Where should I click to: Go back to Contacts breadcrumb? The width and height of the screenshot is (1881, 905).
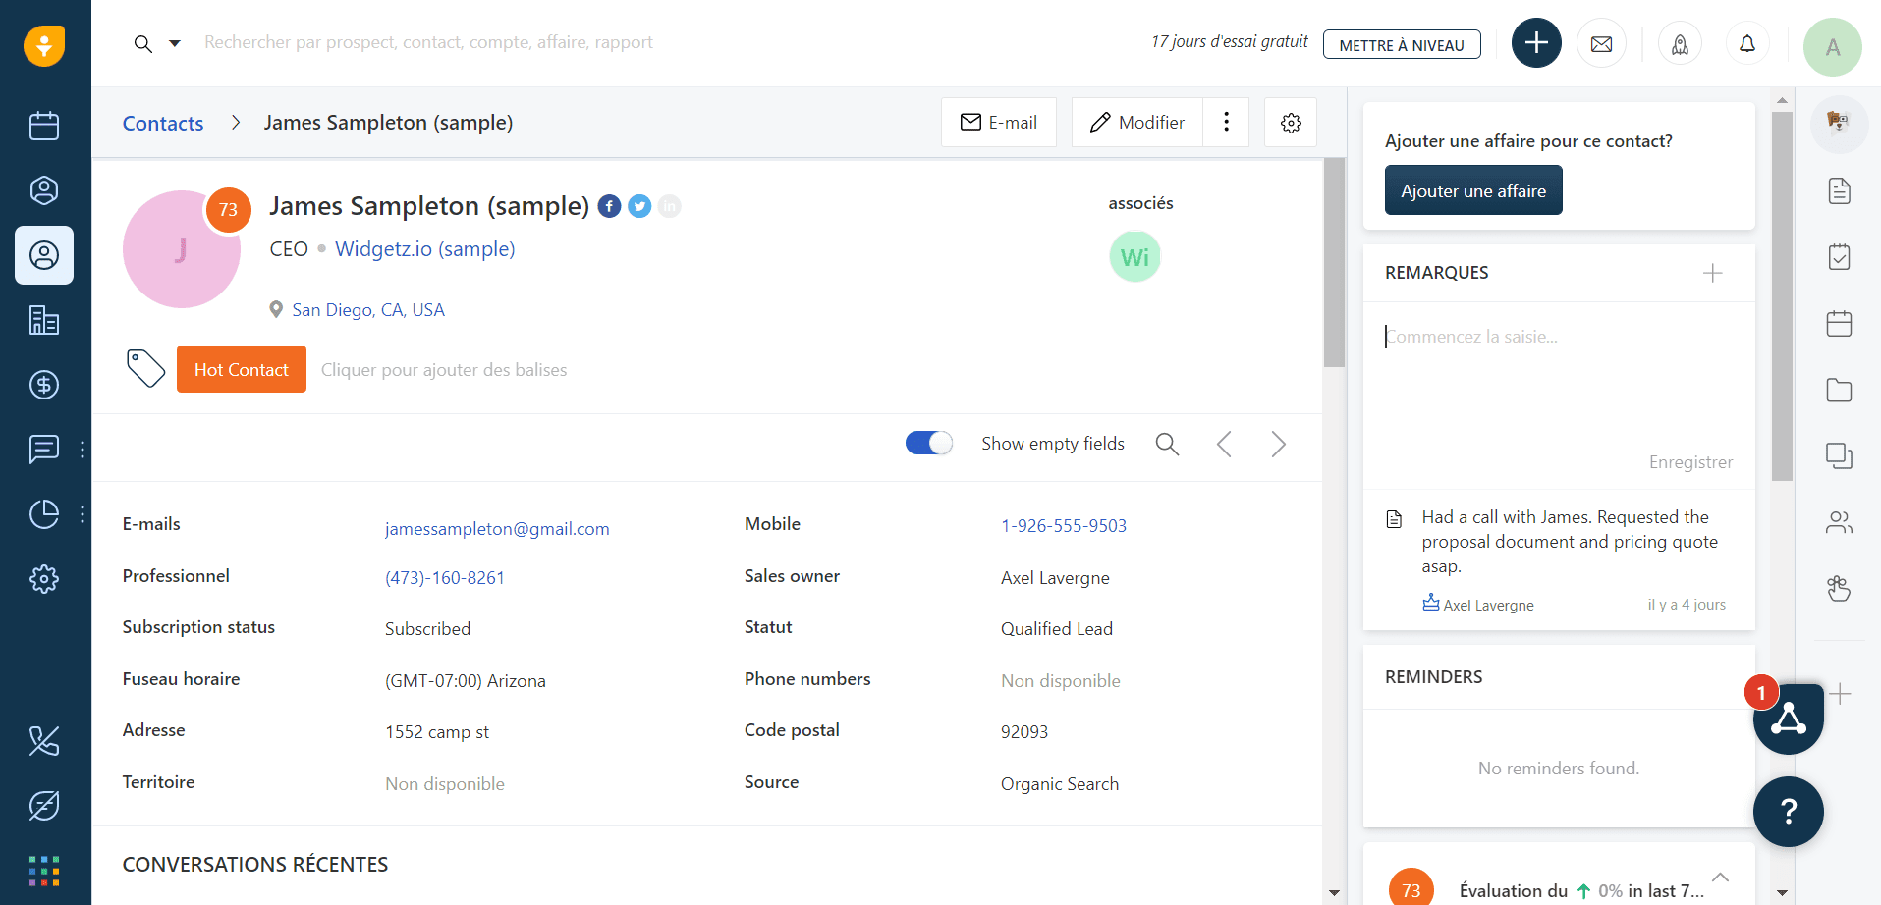tap(163, 124)
